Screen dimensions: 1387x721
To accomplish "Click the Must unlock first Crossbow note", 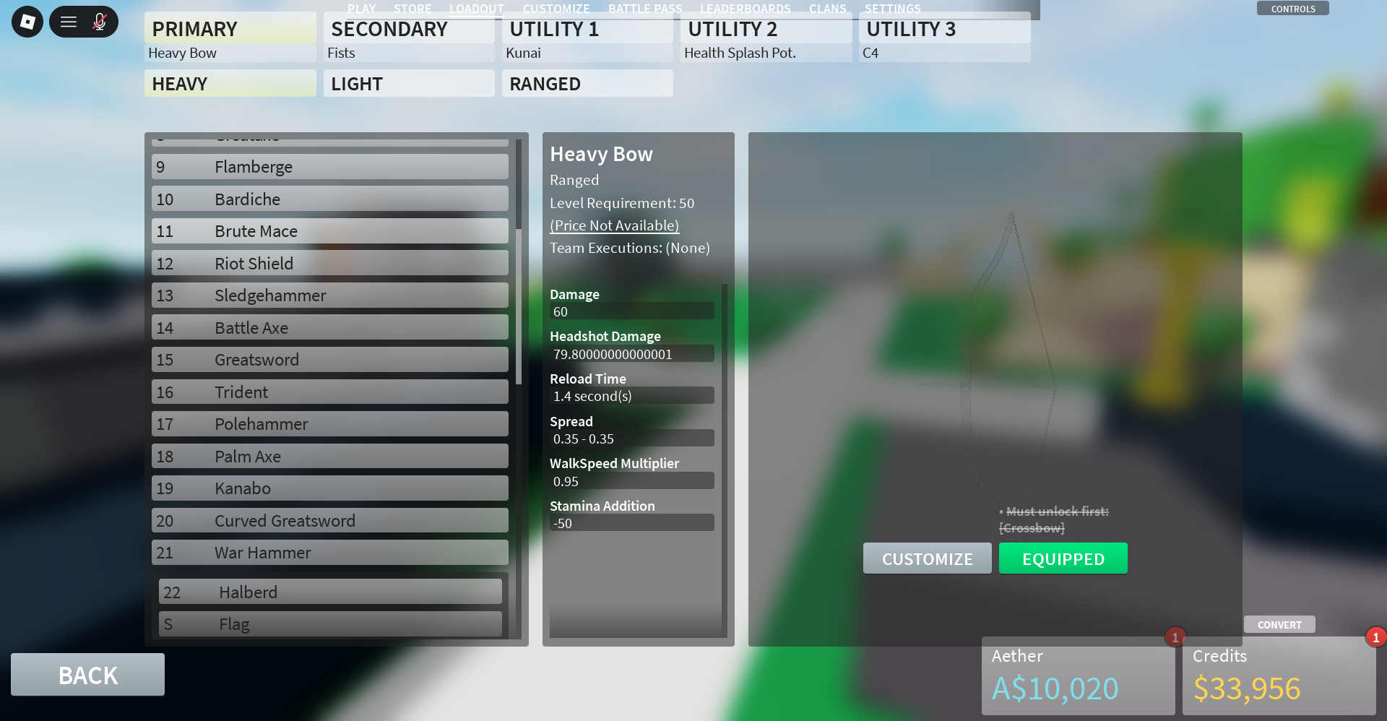I will click(1054, 519).
